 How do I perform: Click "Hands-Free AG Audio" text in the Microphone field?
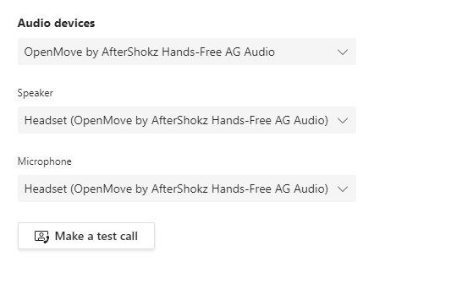(x=270, y=189)
